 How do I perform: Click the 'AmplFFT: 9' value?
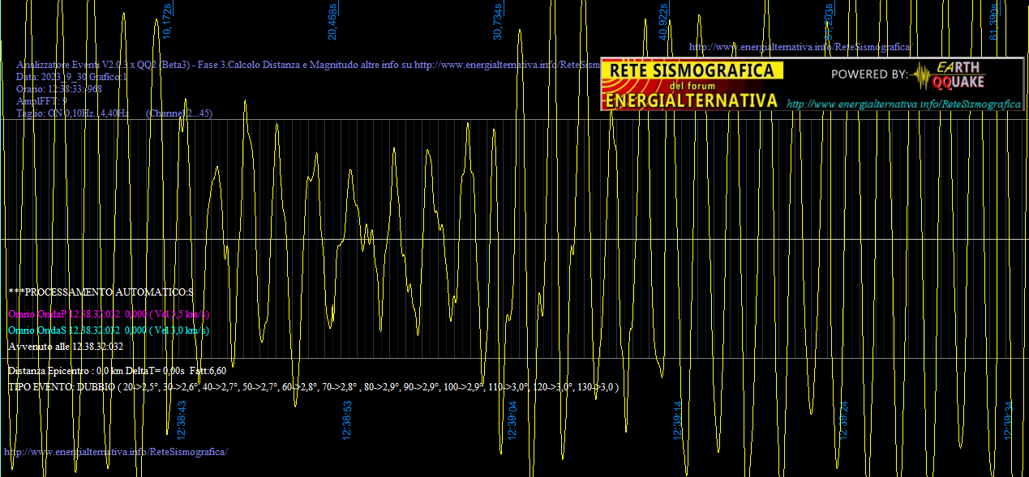coord(41,101)
